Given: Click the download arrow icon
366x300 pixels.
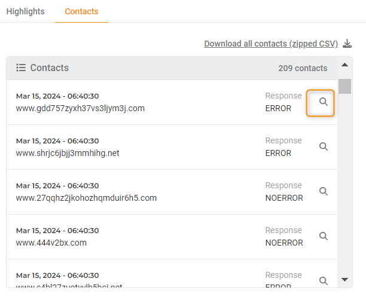Looking at the screenshot, I should (347, 44).
